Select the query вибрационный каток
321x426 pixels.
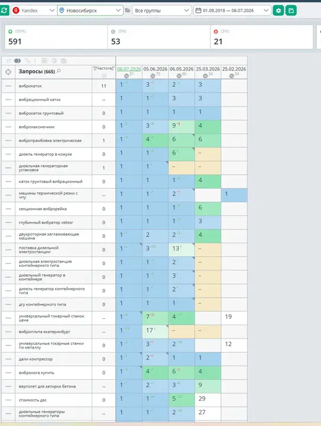[x=40, y=100]
